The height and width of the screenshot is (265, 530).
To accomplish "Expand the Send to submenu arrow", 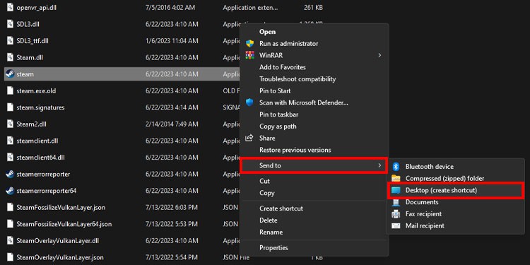I will pos(379,165).
